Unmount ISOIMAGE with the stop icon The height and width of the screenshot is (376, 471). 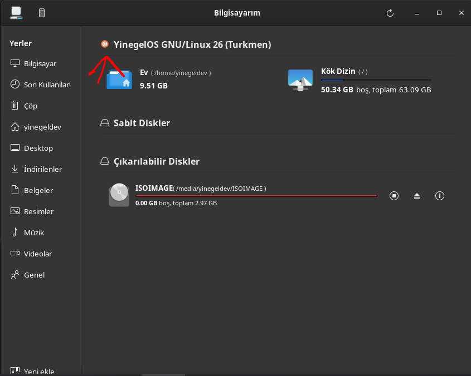click(x=394, y=196)
